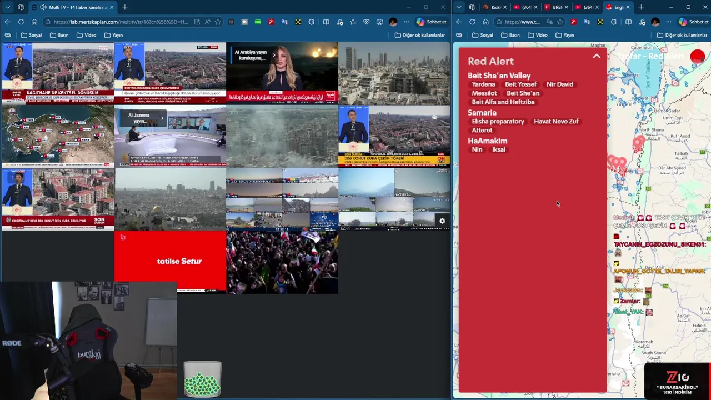Screen dimensions: 711x400
Task: Click Iksal under HaAmakim
Action: 498,149
